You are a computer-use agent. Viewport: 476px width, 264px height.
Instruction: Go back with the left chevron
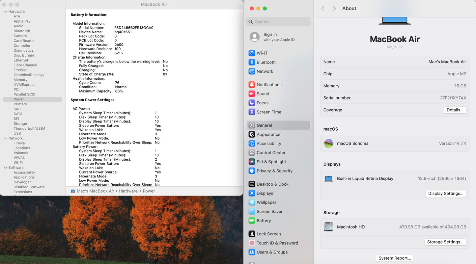(323, 8)
